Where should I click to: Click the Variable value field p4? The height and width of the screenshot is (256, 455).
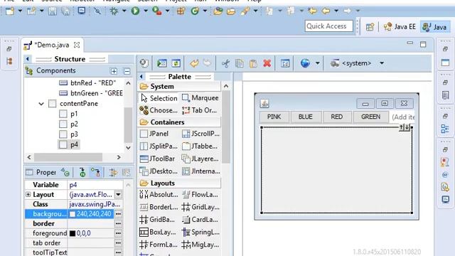95,185
